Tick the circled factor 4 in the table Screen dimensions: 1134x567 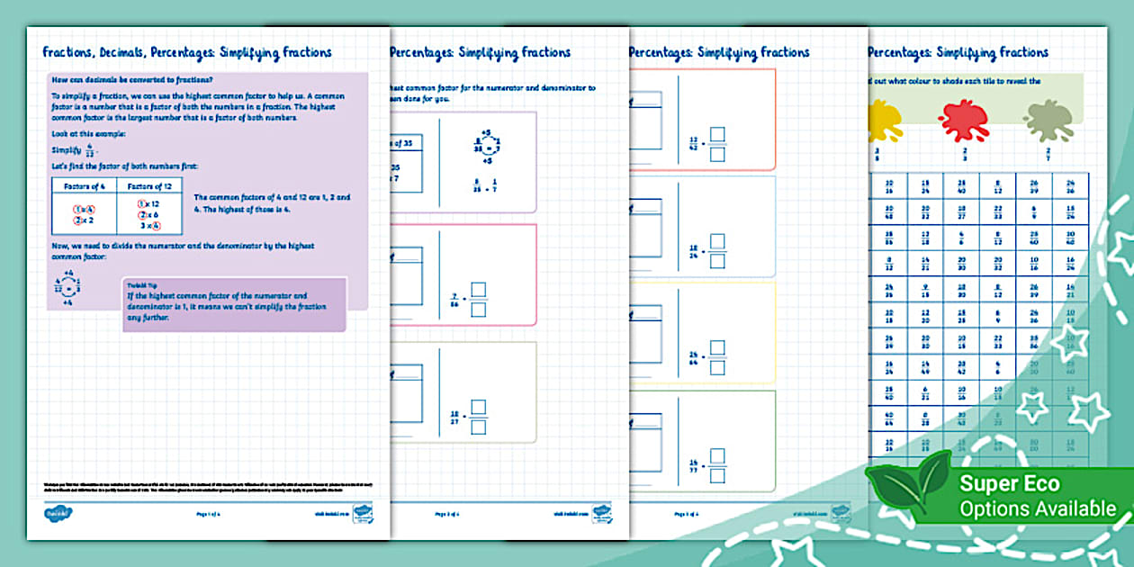pos(88,208)
